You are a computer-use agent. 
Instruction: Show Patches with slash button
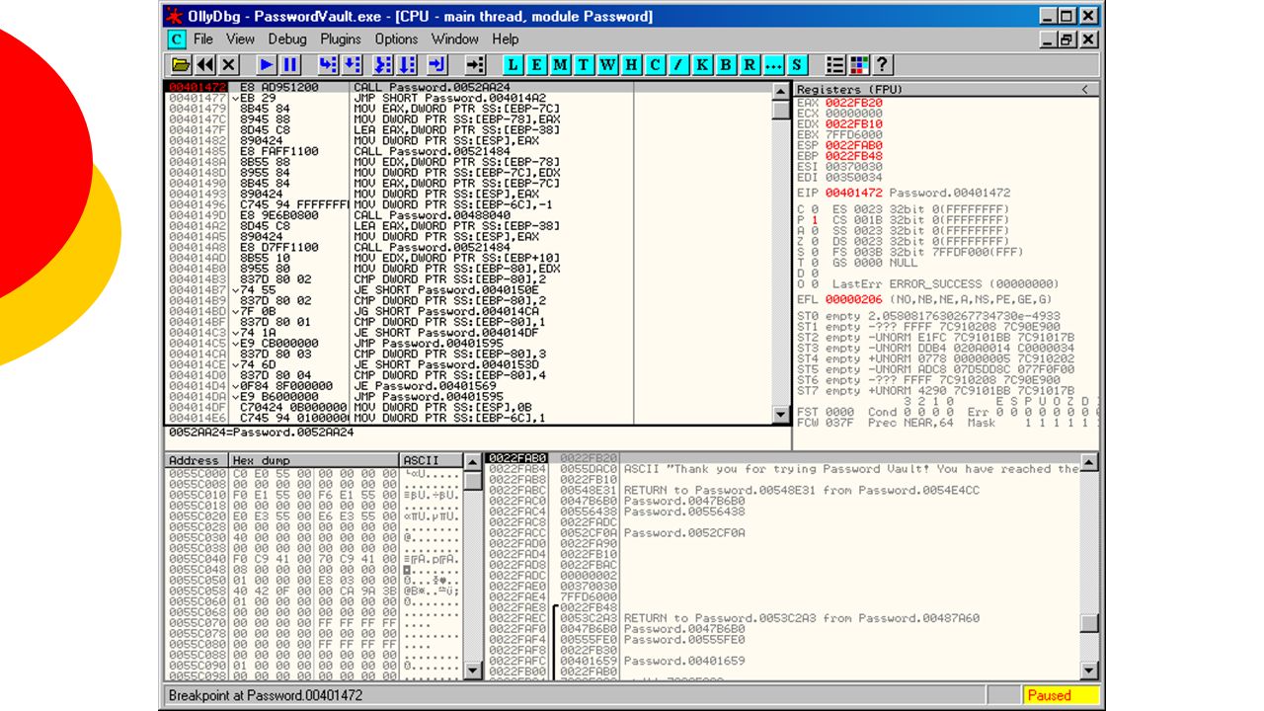[678, 65]
